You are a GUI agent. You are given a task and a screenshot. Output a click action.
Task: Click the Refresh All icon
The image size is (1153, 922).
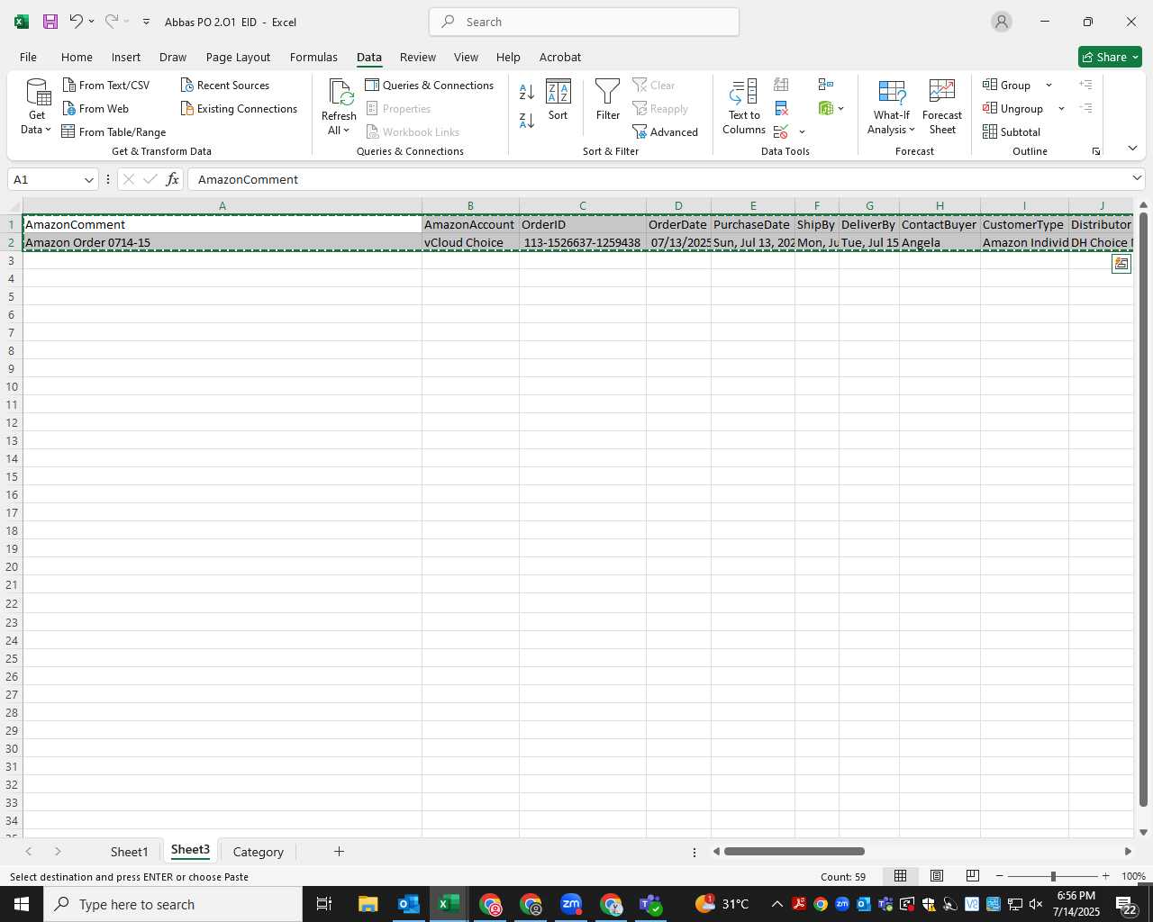(340, 93)
